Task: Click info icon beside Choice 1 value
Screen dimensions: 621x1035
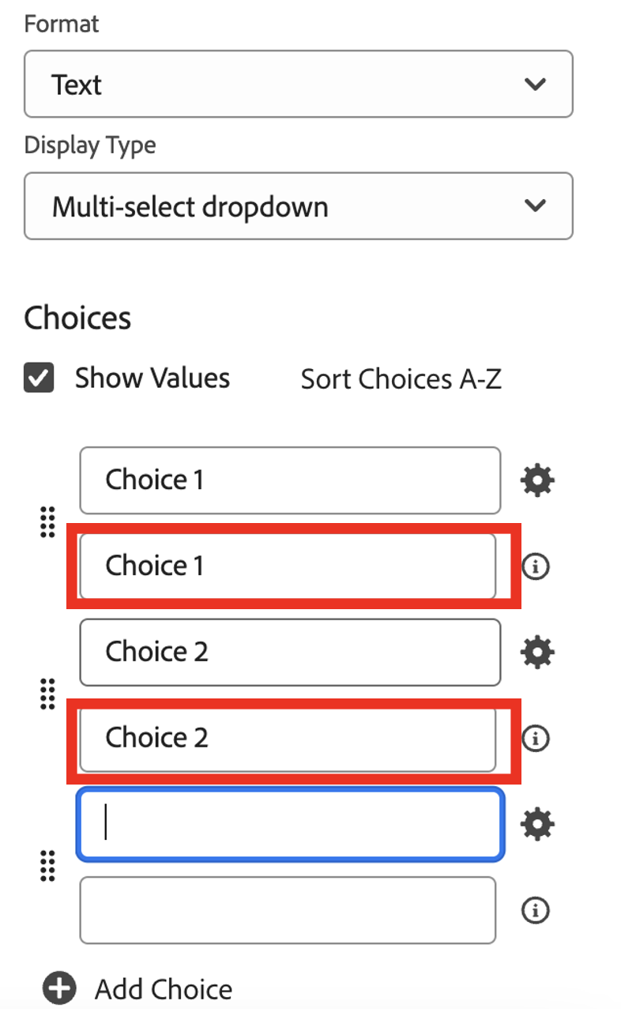Action: click(x=536, y=566)
